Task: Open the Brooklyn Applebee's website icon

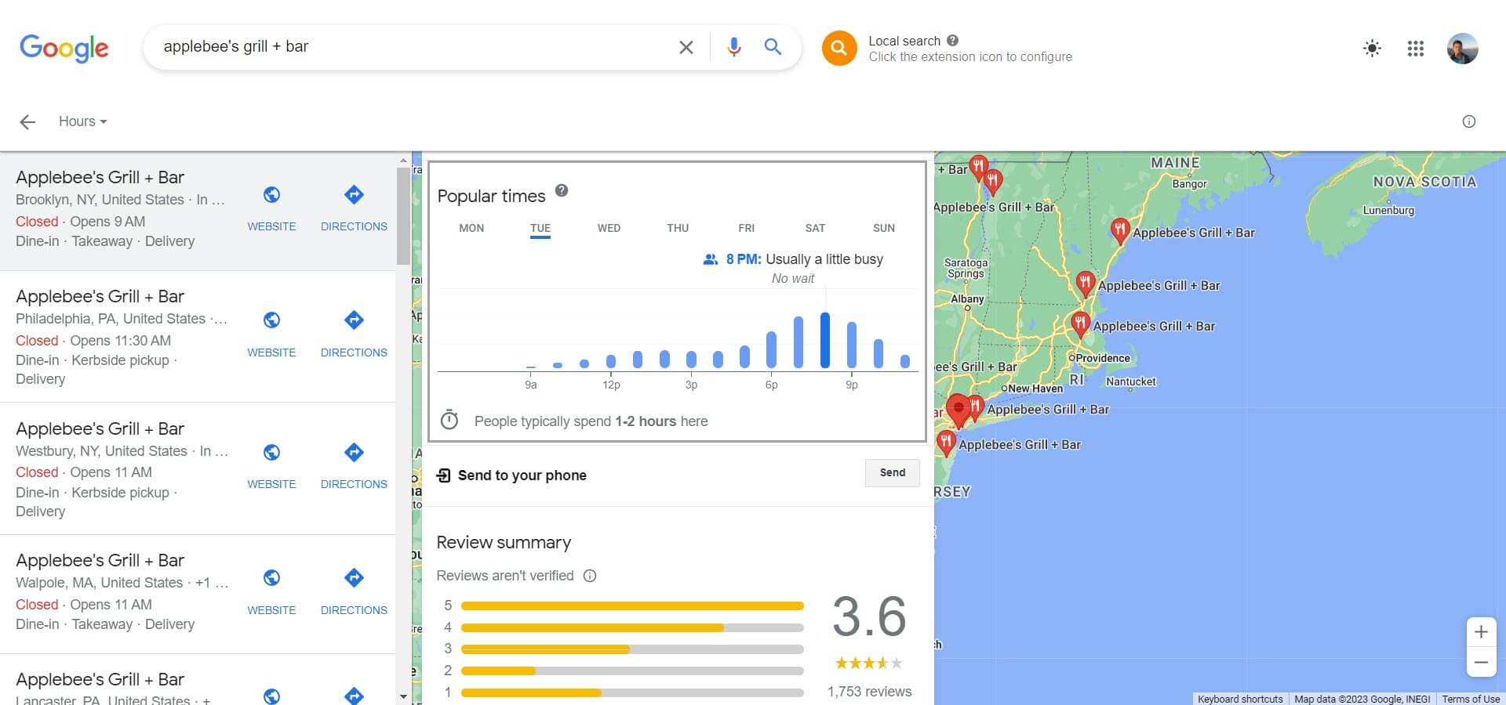Action: click(271, 194)
